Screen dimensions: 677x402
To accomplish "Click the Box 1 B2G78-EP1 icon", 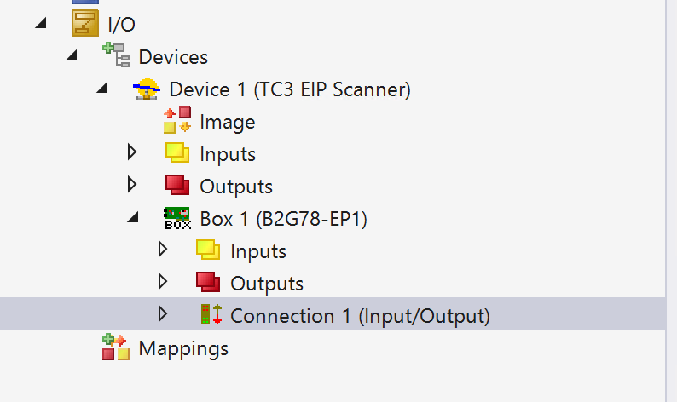I will 176,219.
